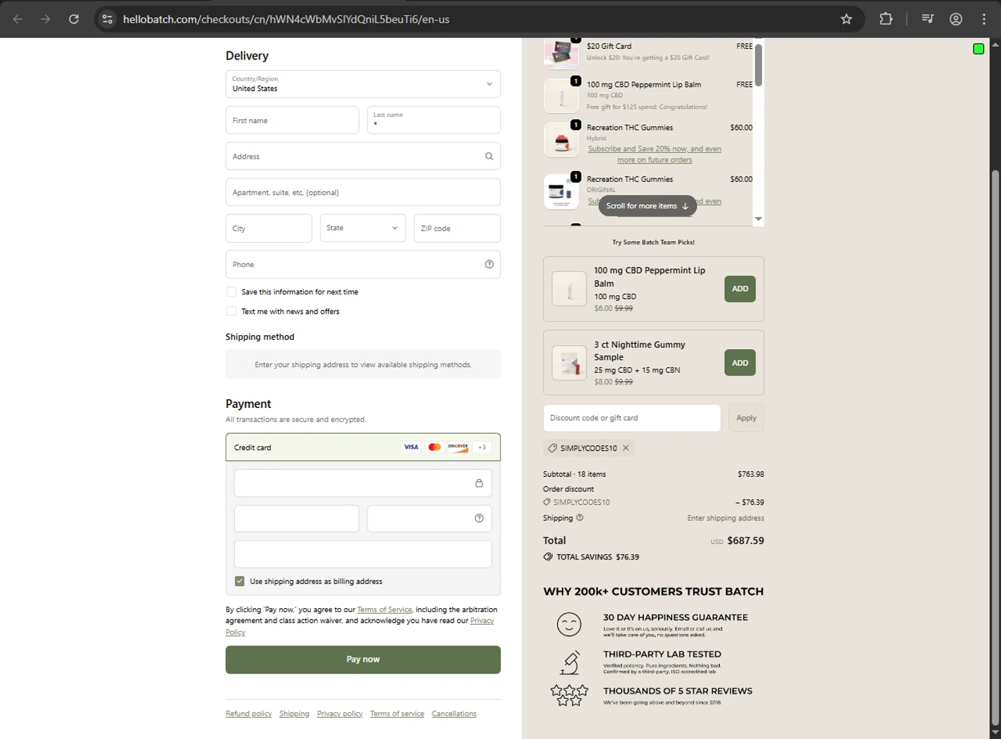Screen dimensions: 1001x739
Task: Click Scroll for more items button
Action: (x=647, y=206)
